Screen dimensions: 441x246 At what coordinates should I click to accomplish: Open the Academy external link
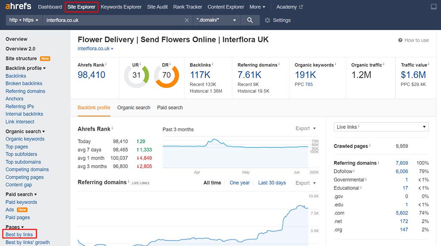tap(289, 7)
